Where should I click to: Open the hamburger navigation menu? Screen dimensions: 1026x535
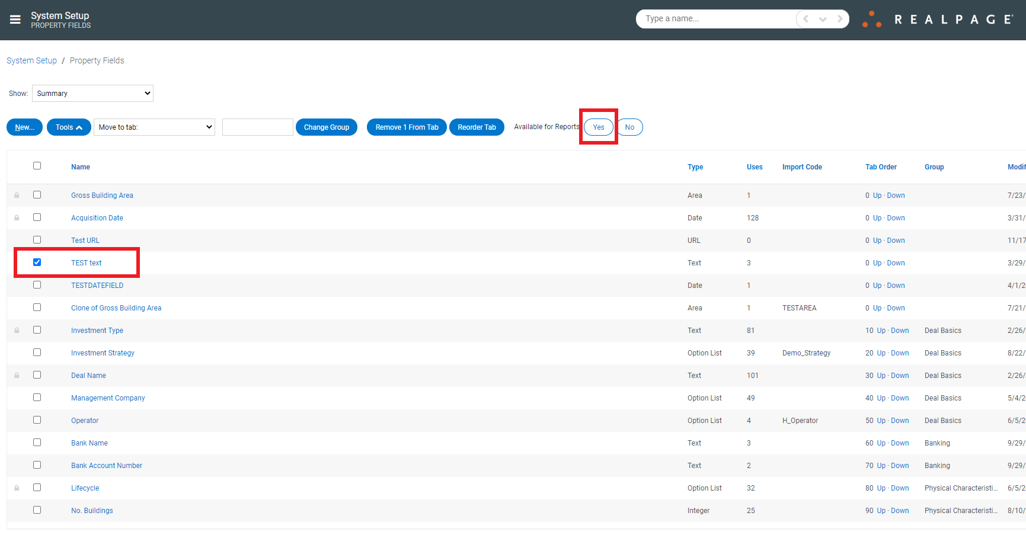tap(15, 19)
